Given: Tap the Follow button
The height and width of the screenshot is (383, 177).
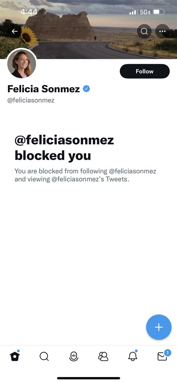Looking at the screenshot, I should tap(145, 71).
